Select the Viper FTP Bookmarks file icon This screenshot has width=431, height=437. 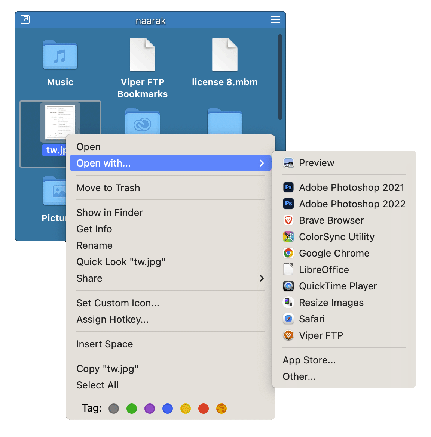click(x=143, y=55)
